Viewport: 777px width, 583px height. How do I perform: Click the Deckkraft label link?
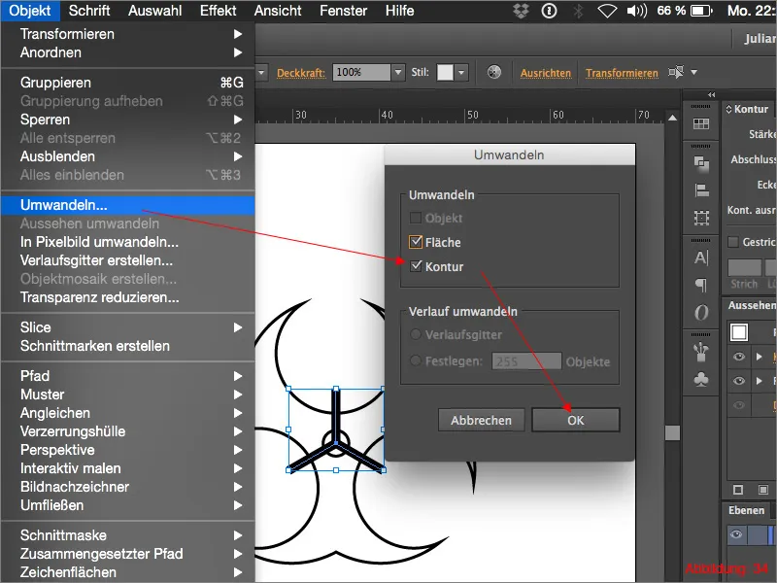click(301, 73)
